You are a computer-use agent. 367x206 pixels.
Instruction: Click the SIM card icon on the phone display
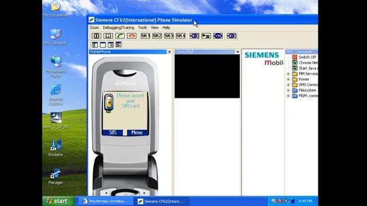point(109,103)
